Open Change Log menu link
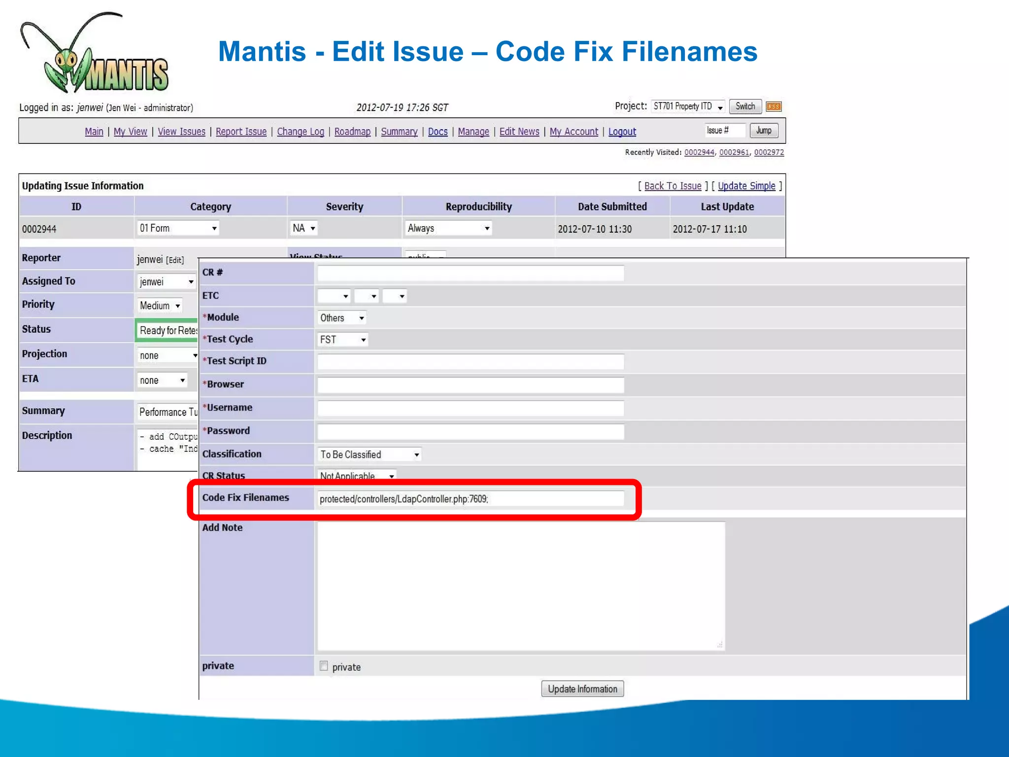 (301, 132)
